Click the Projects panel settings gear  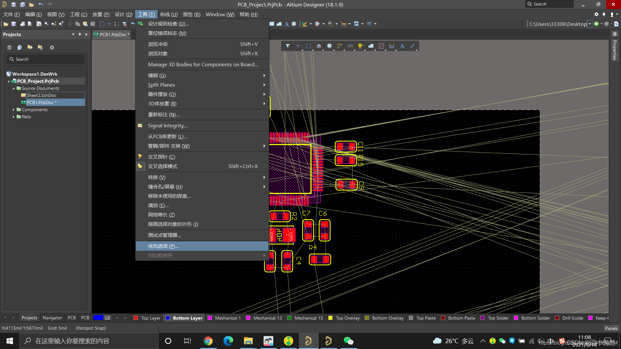[52, 48]
